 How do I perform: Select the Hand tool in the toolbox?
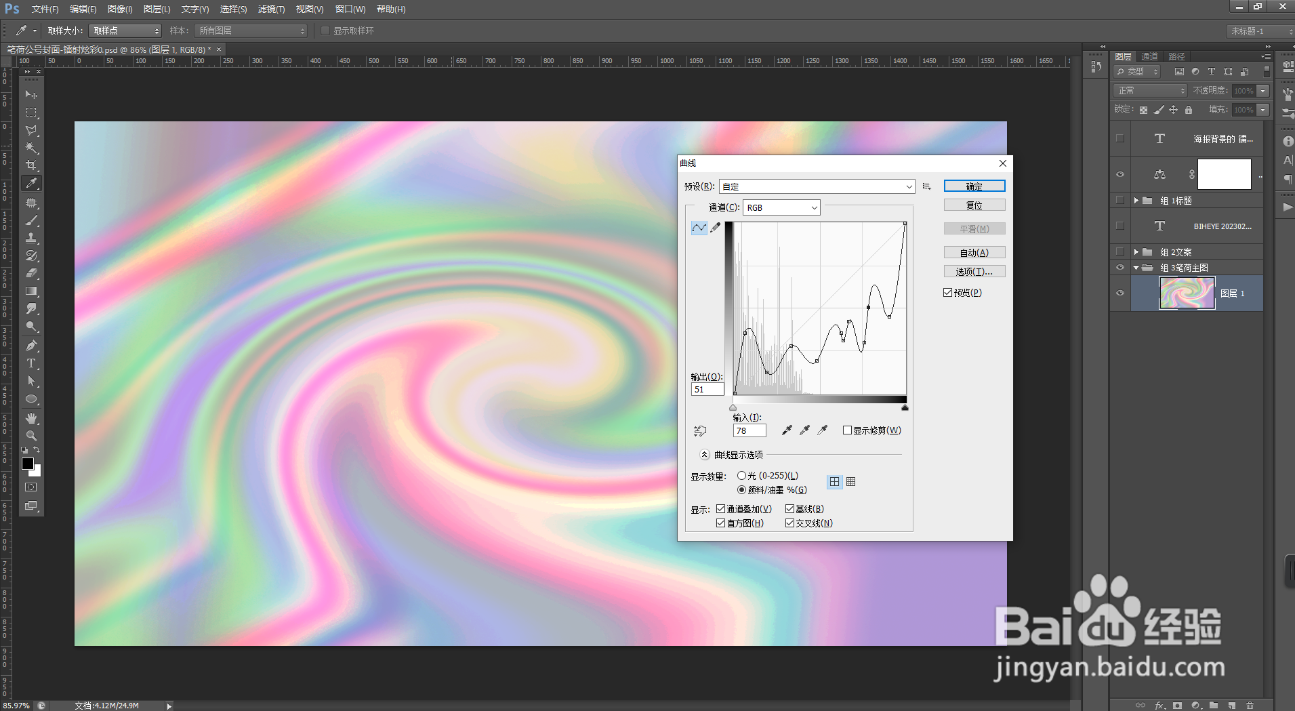31,418
